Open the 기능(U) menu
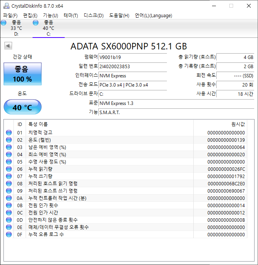The image size is (258, 265). point(51,16)
